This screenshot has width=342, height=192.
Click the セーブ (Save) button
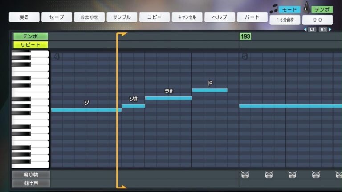[57, 17]
